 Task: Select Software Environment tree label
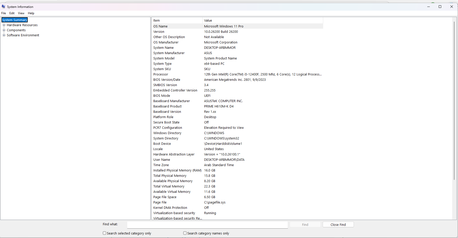click(23, 35)
